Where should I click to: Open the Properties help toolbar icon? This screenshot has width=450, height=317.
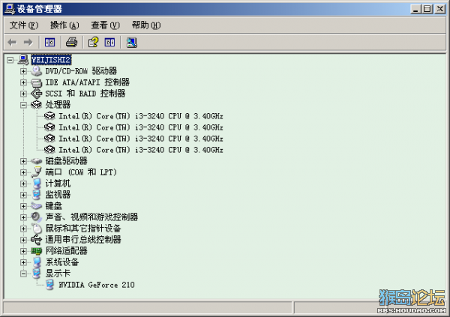(93, 43)
